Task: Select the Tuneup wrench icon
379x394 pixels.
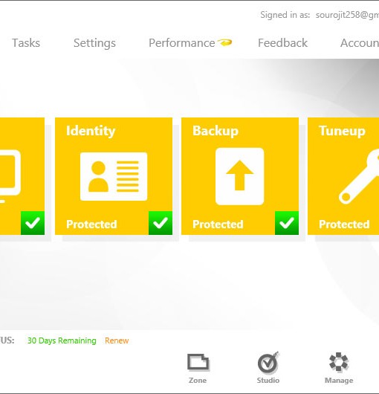Action: click(359, 176)
